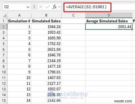Image resolution: width=135 pixels, height=104 pixels.
Task: Select the cell containing 1953.42
Action: click(x=46, y=32)
